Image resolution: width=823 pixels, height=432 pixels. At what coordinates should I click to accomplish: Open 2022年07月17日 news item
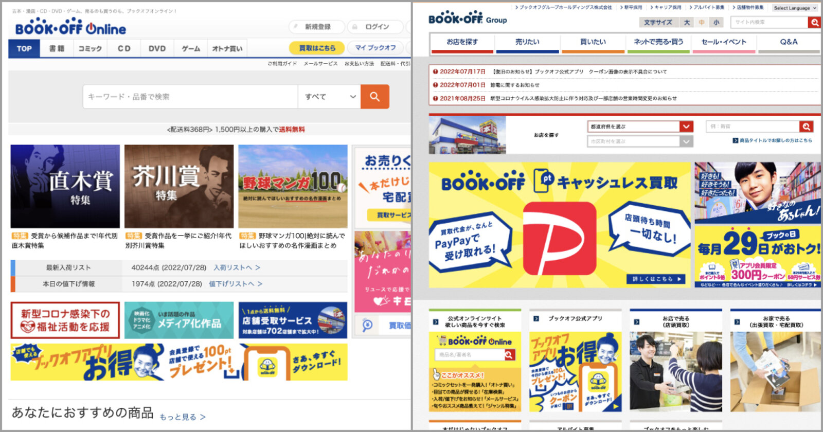[549, 72]
